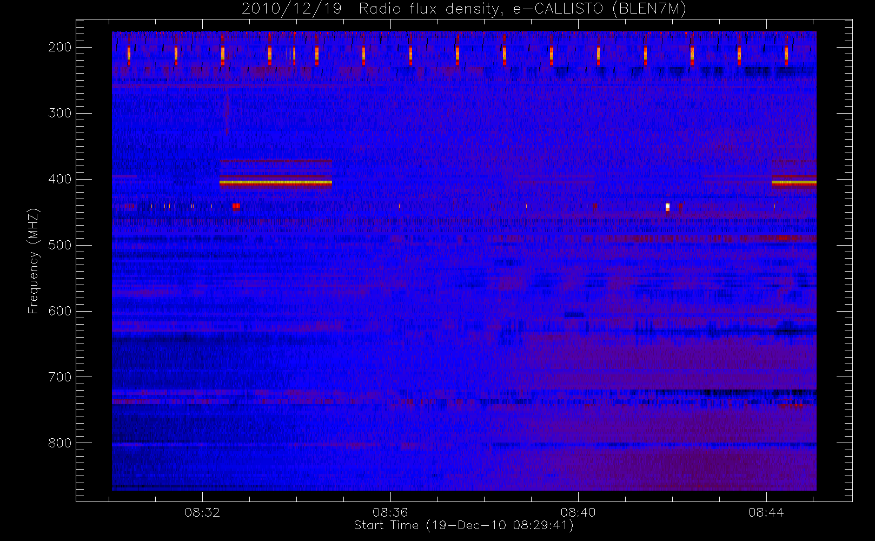Click the 700 frequency tick label
This screenshot has height=541, width=875.
coord(60,377)
